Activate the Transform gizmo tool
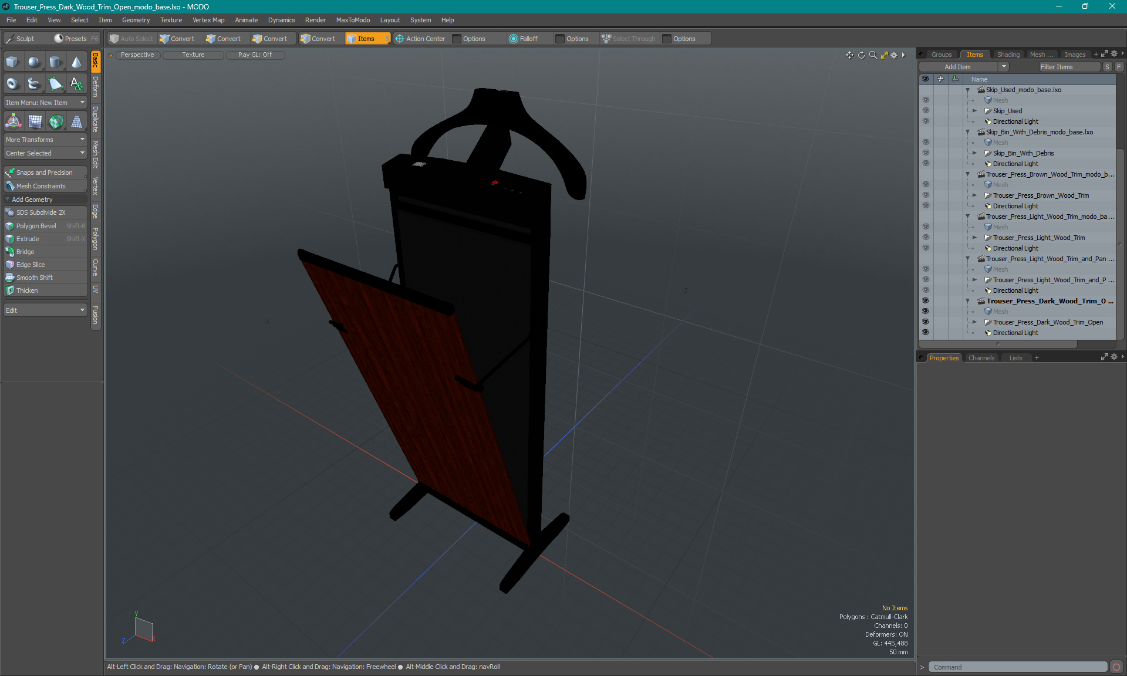1127x676 pixels. (13, 121)
